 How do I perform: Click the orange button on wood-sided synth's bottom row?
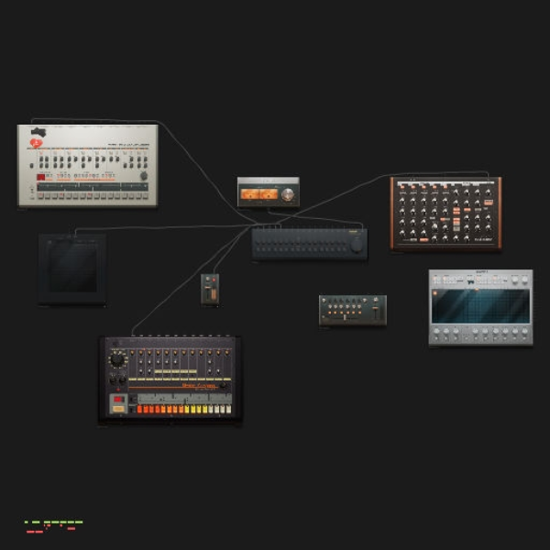(424, 240)
